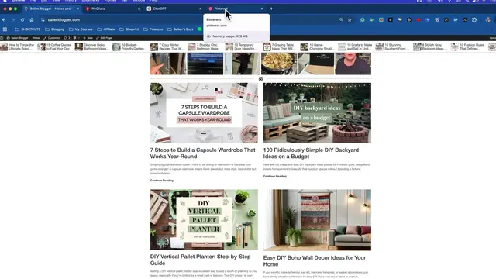Open the Blueprint bookmark folder
Viewport: 496px width, 279px height.
coord(129,29)
